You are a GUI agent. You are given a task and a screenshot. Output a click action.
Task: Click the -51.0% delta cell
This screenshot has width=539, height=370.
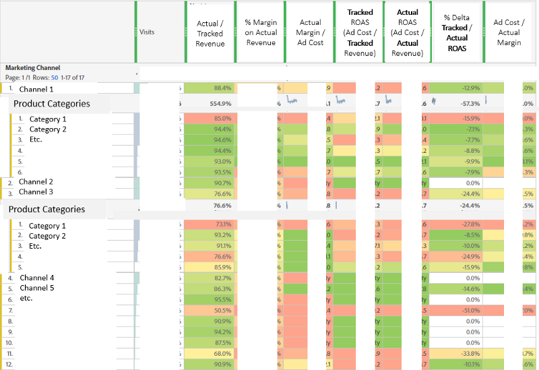455,311
